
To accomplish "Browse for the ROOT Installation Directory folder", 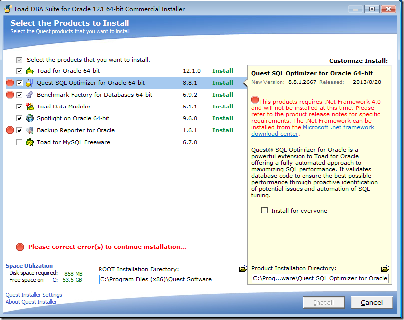I will point(243,269).
